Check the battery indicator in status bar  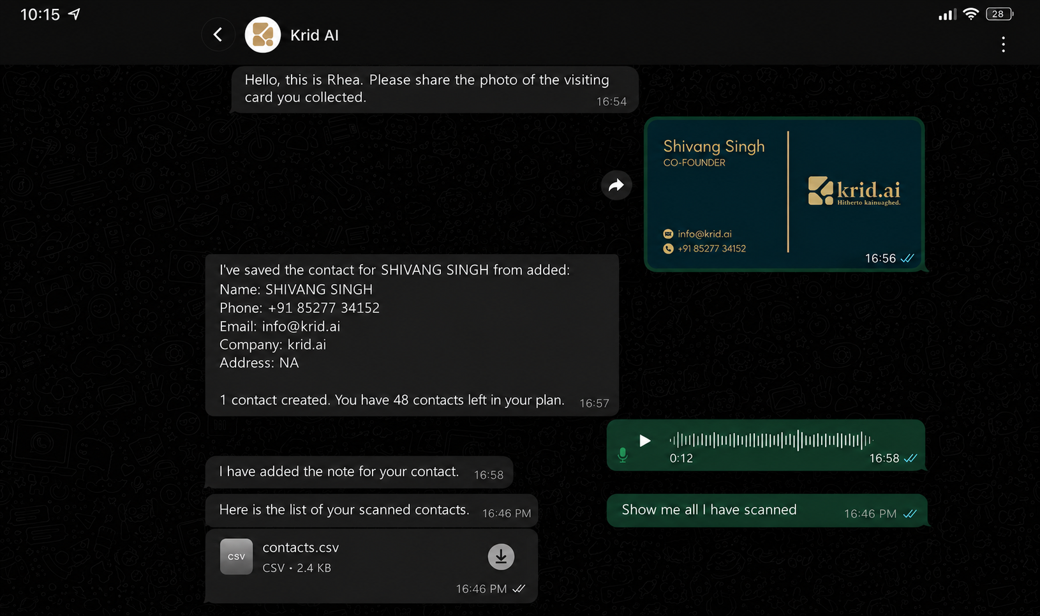click(999, 14)
